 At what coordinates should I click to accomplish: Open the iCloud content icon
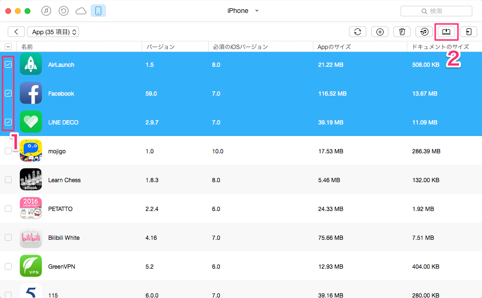[81, 11]
